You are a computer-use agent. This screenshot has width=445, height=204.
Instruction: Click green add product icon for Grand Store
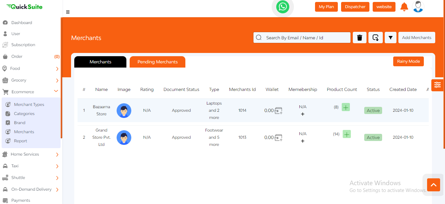tap(347, 134)
